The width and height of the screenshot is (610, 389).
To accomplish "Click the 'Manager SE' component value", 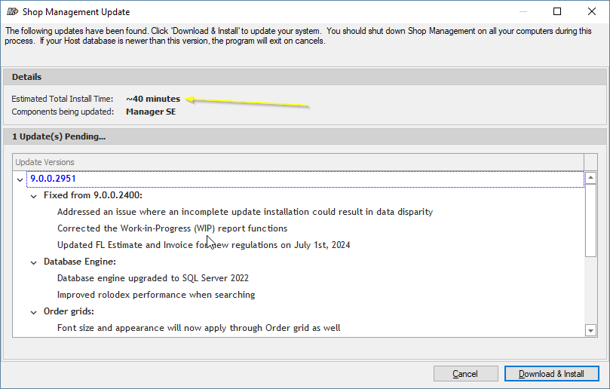I will [x=151, y=112].
